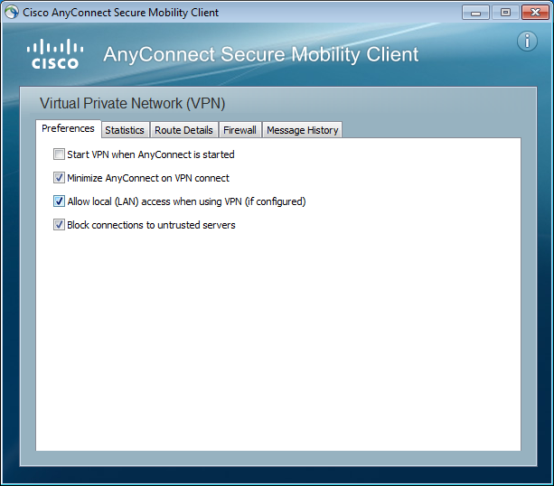Minimize the AnyConnect window
The height and width of the screenshot is (486, 554).
[x=476, y=13]
